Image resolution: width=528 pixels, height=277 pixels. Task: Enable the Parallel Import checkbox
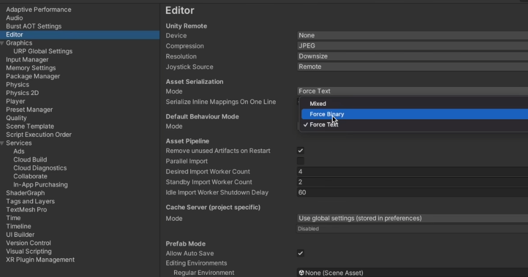301,161
